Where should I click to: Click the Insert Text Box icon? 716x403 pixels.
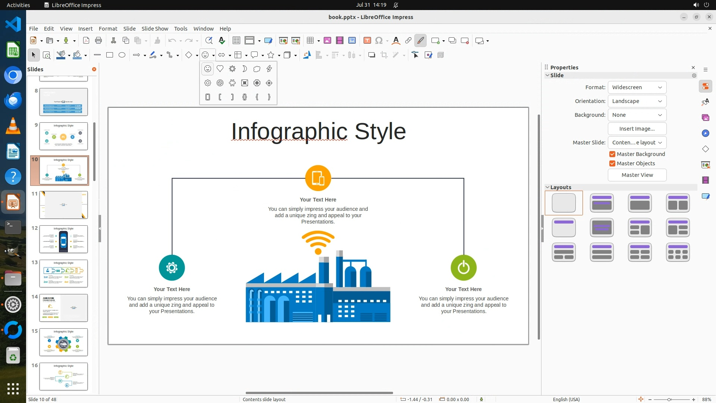367,40
